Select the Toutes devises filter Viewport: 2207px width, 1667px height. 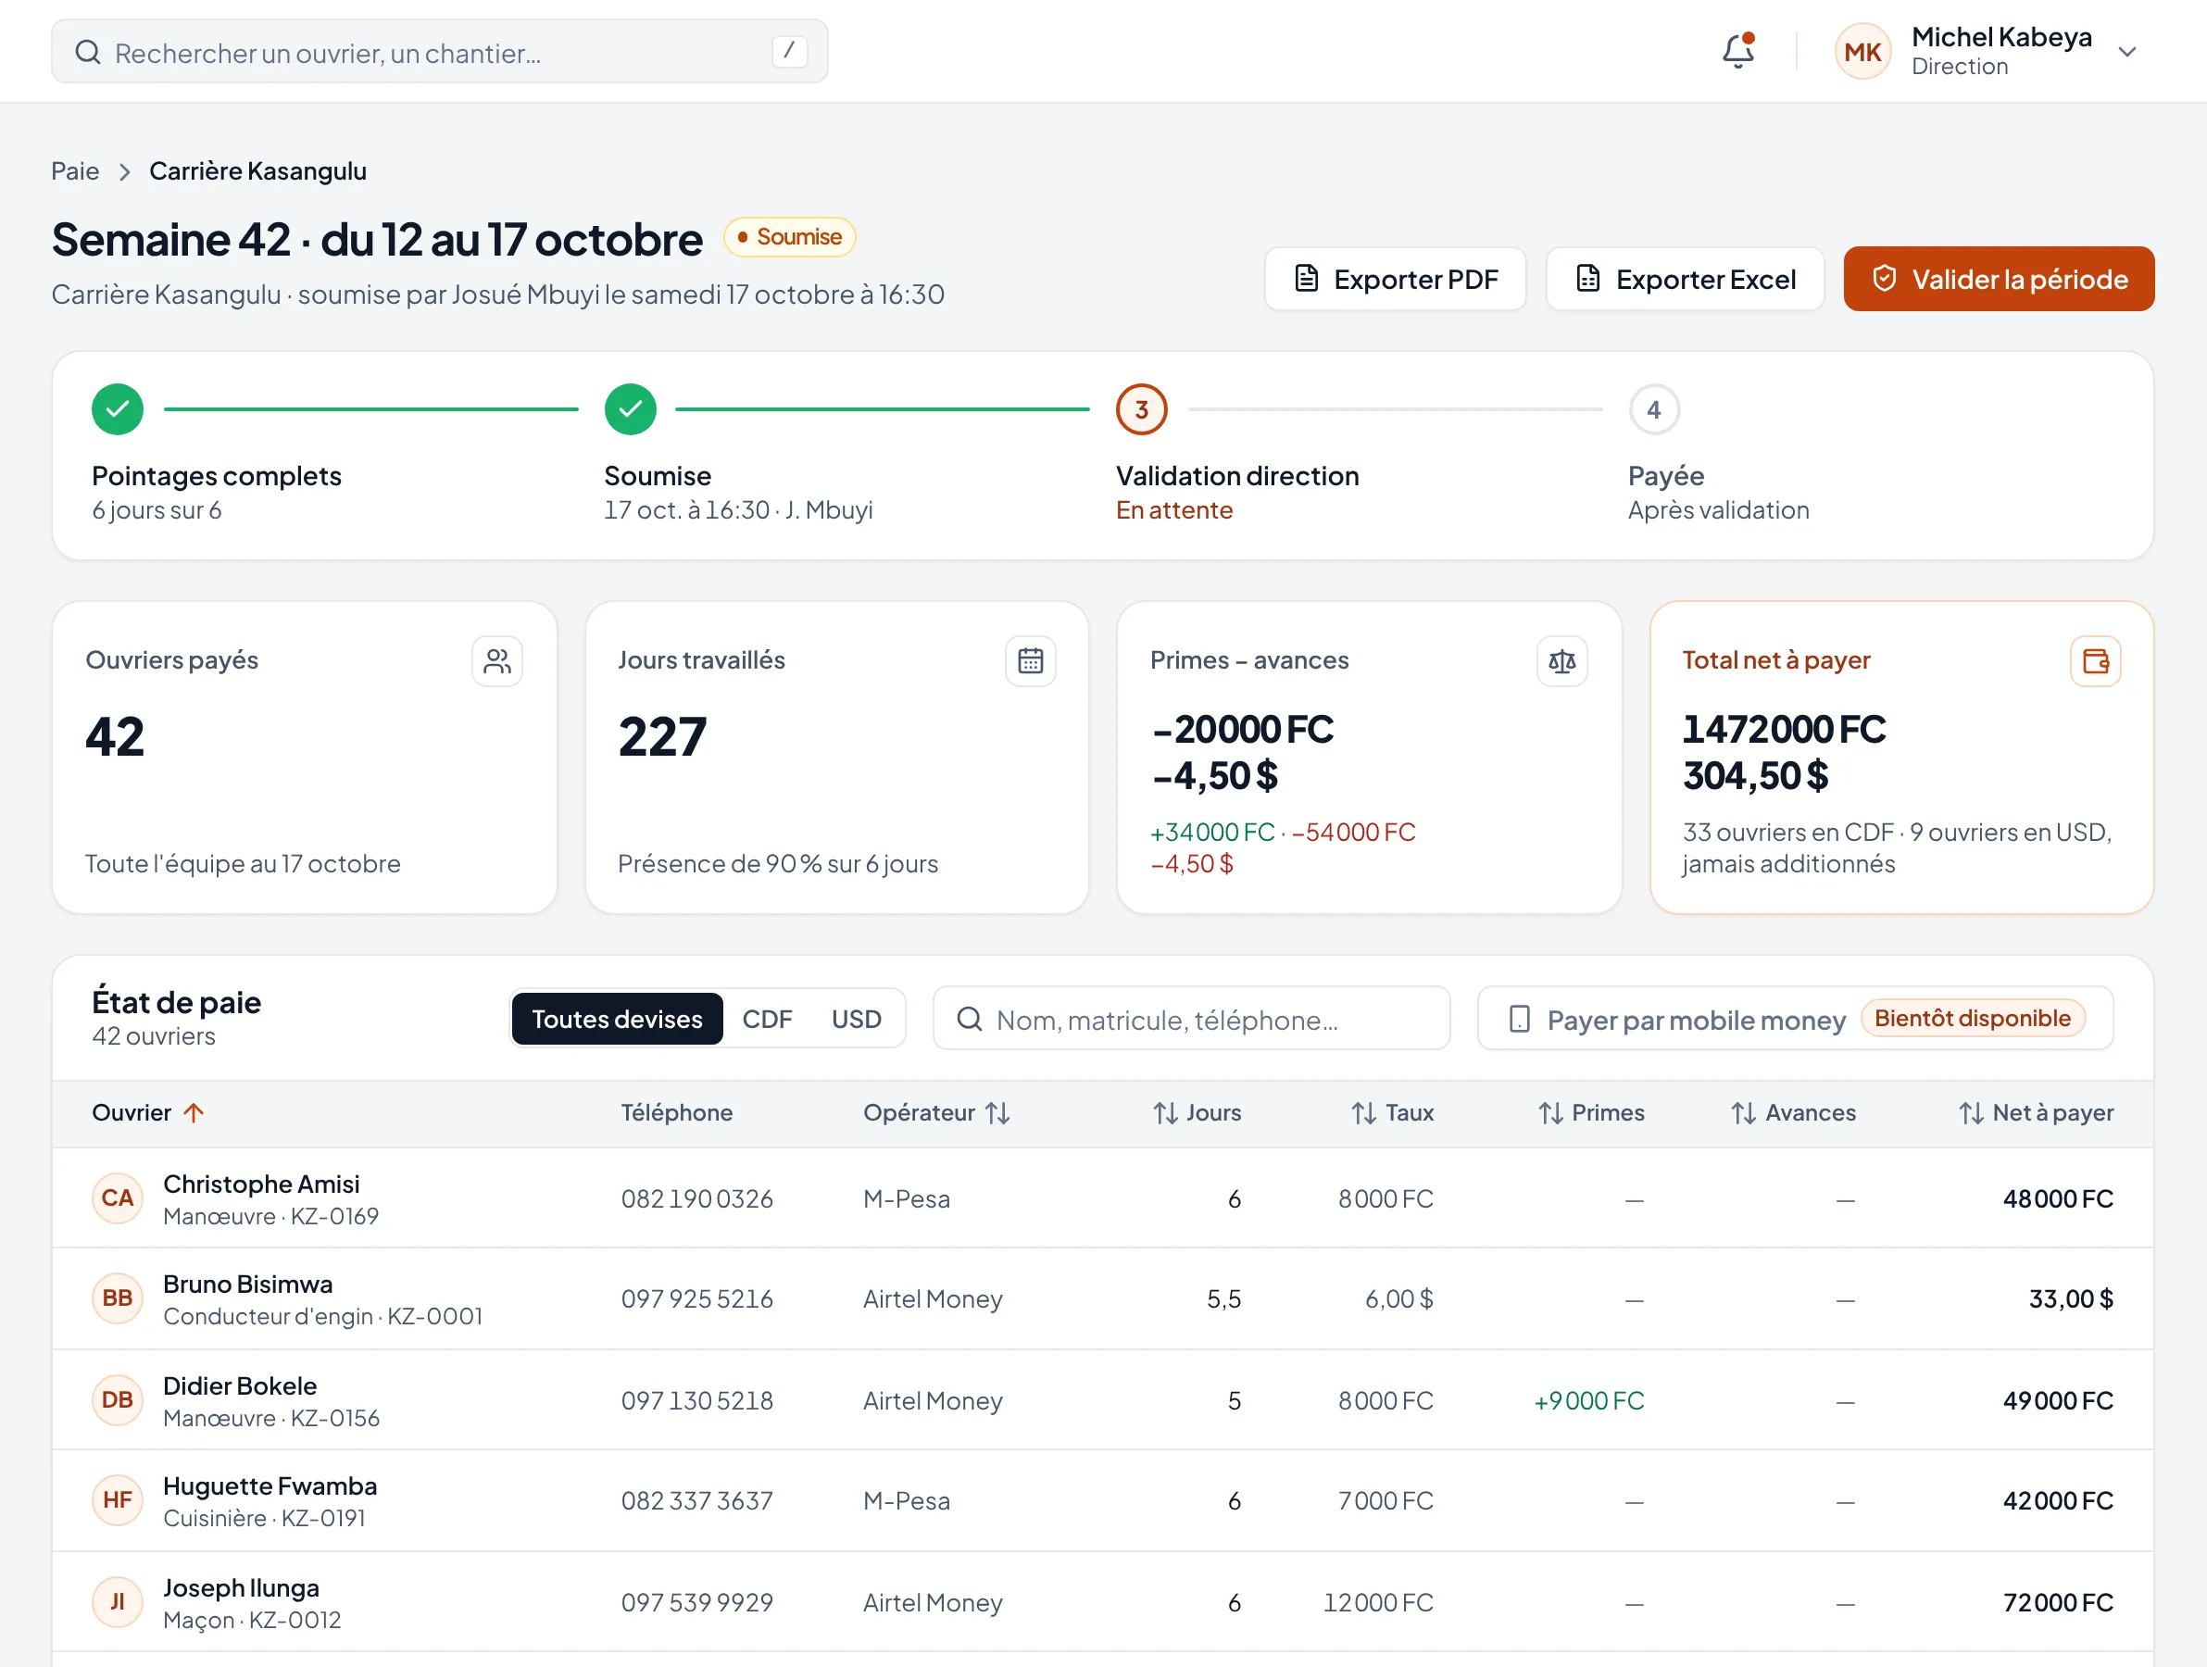[617, 1019]
